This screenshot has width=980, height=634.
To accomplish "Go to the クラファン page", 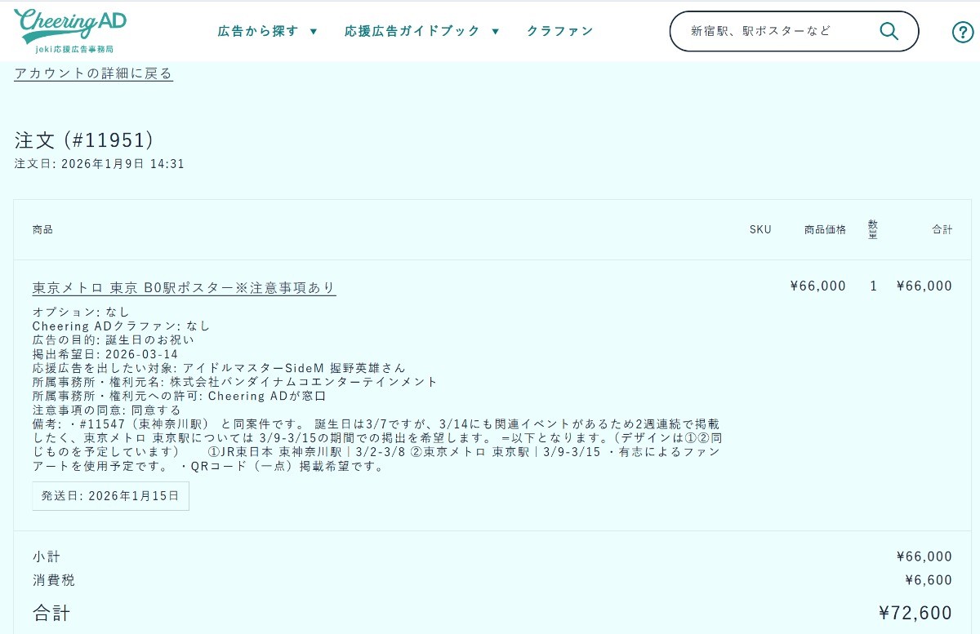I will click(x=559, y=31).
